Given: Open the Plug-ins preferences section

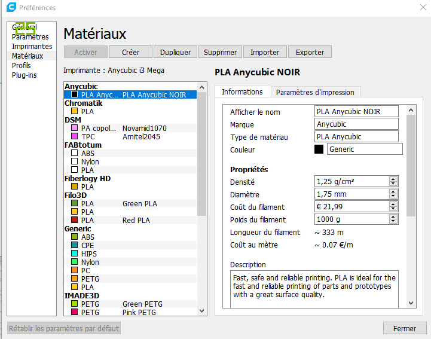Looking at the screenshot, I should [24, 75].
